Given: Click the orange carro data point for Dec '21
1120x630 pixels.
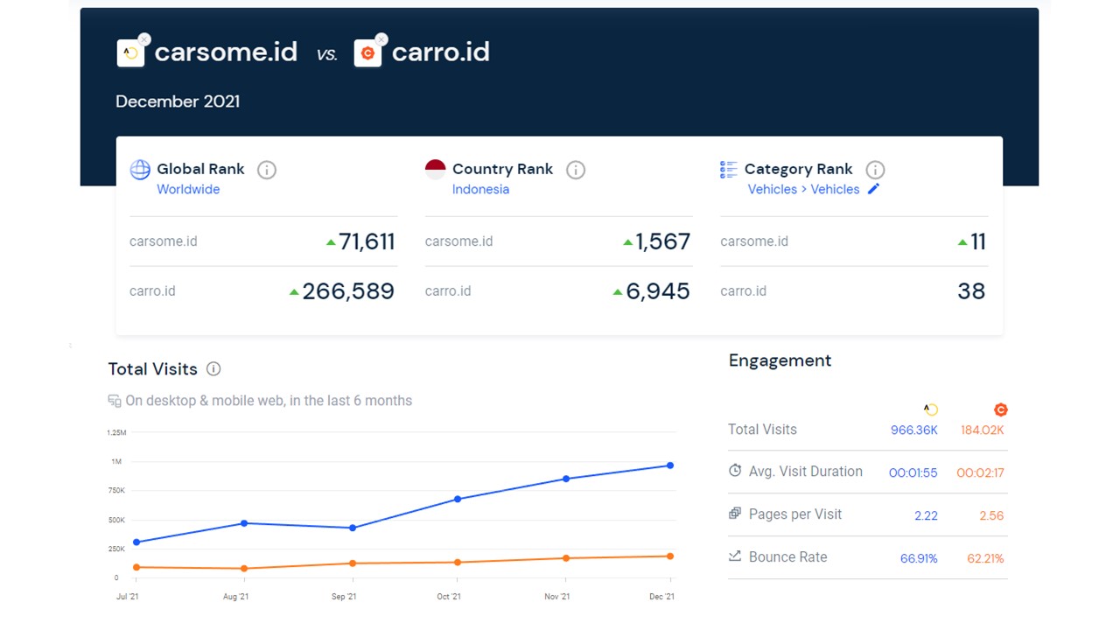Looking at the screenshot, I should (670, 556).
